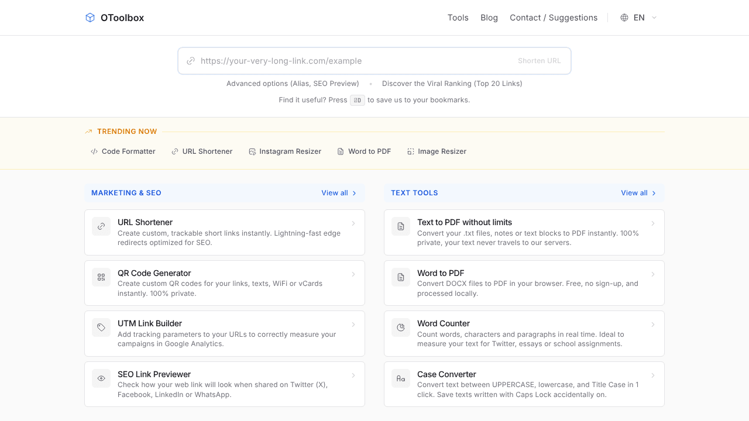Open the URL Shortener card title
749x421 pixels.
145,222
